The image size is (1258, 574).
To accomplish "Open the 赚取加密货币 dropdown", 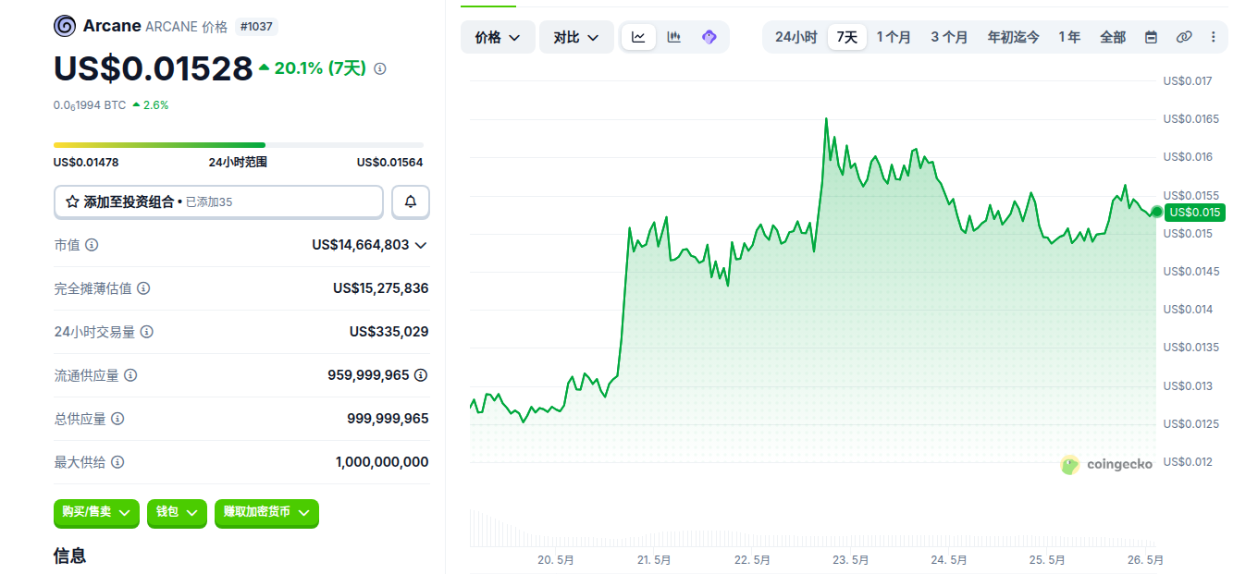I will click(266, 512).
